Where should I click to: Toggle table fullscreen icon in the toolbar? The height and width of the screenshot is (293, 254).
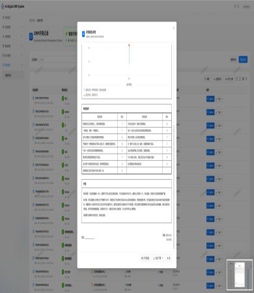246,79
